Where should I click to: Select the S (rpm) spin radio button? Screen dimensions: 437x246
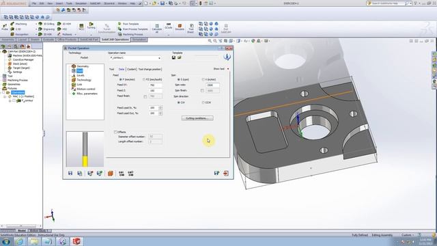pyautogui.click(x=179, y=79)
